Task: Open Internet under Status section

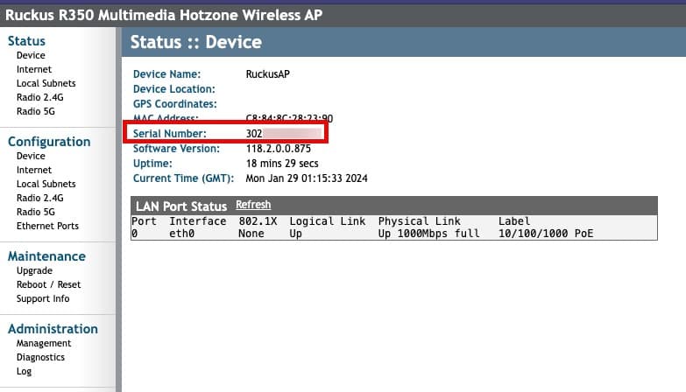Action: (x=33, y=69)
